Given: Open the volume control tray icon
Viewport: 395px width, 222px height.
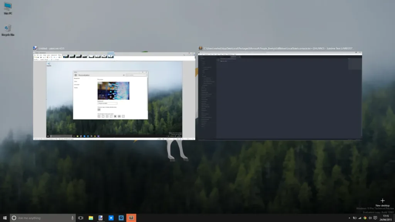Looking at the screenshot, I should (x=370, y=218).
